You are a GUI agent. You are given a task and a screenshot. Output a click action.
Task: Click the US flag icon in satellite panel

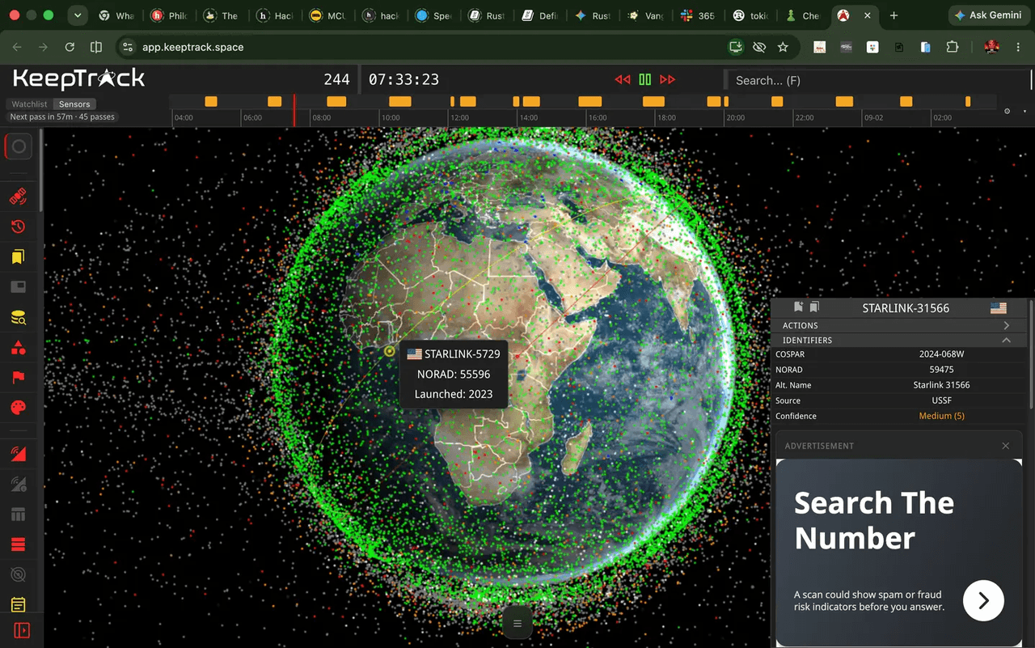(999, 307)
